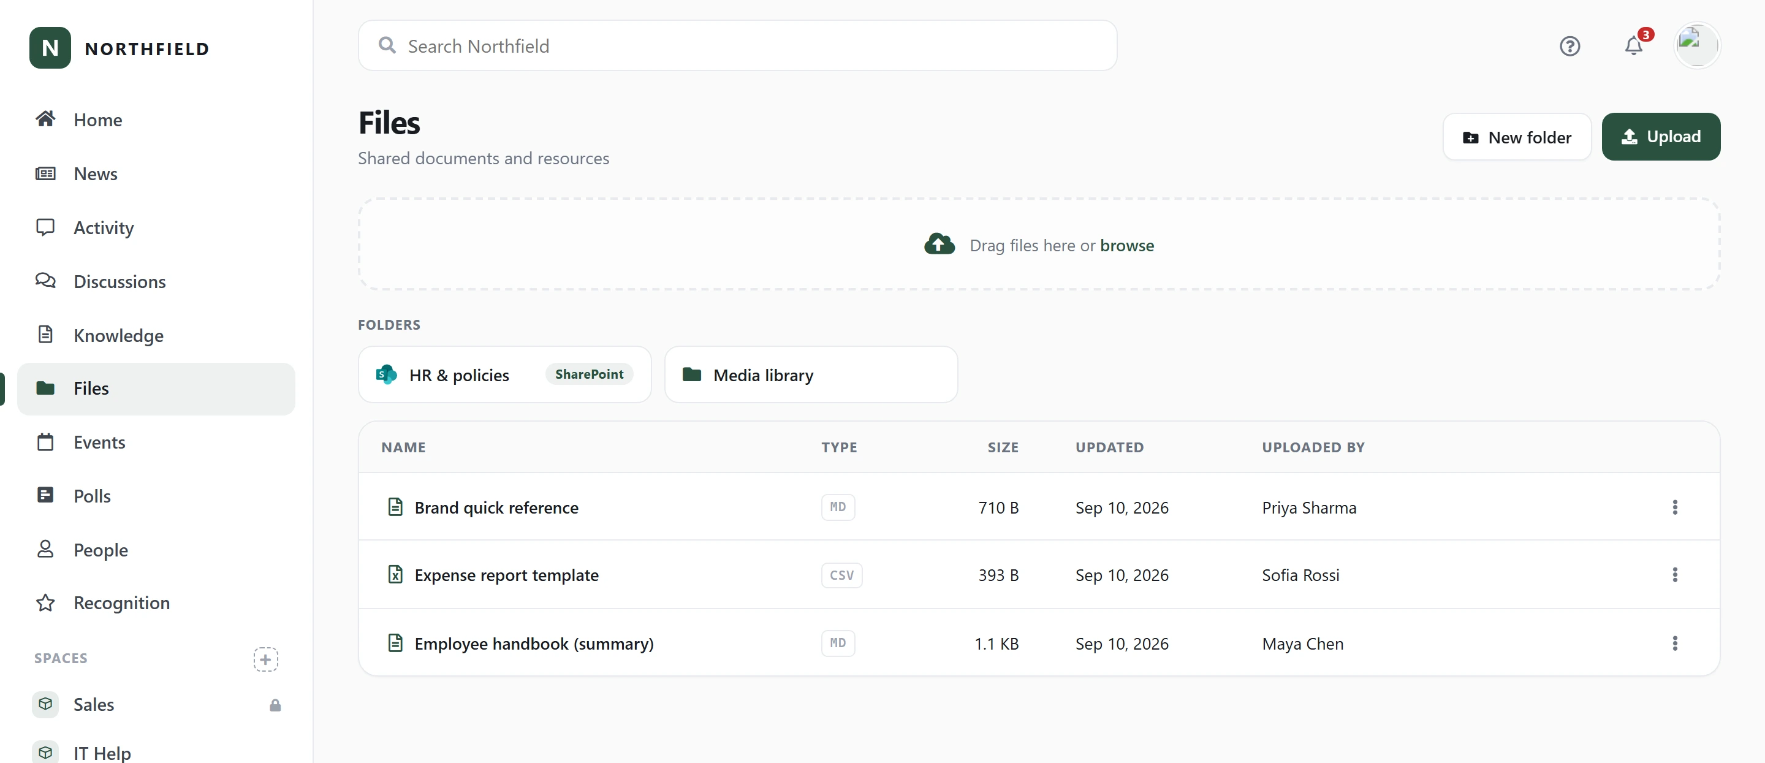Click the MD badge on Brand quick reference row
1765x763 pixels.
(837, 507)
